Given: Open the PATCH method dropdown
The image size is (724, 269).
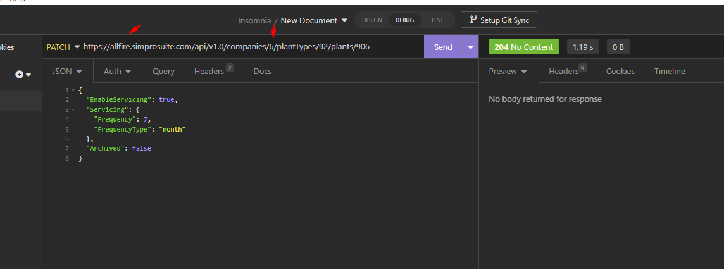Looking at the screenshot, I should pyautogui.click(x=63, y=47).
